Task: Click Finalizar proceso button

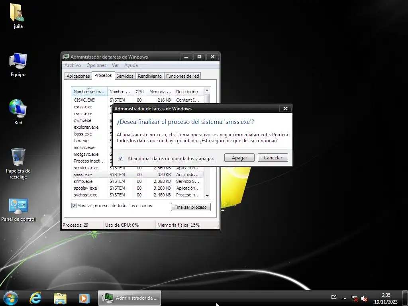Action: pos(191,207)
